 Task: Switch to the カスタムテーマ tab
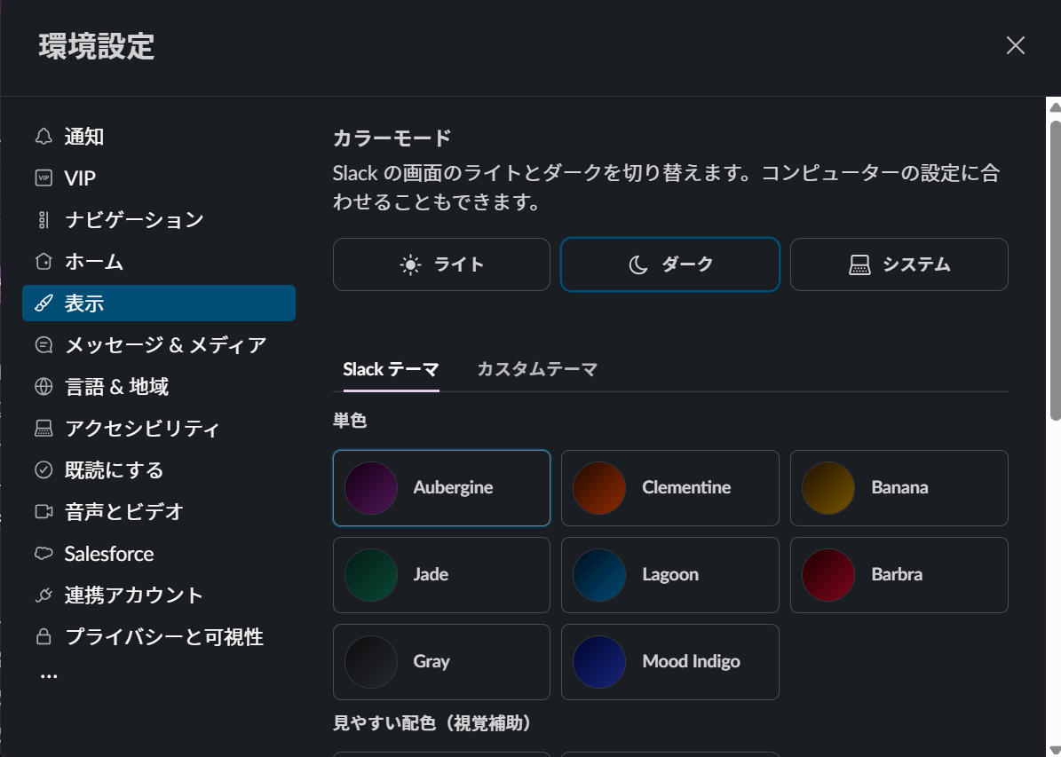536,369
